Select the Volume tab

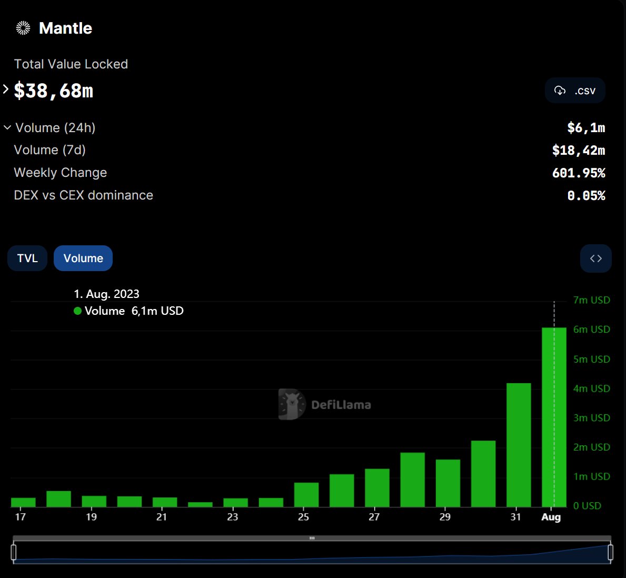[83, 258]
